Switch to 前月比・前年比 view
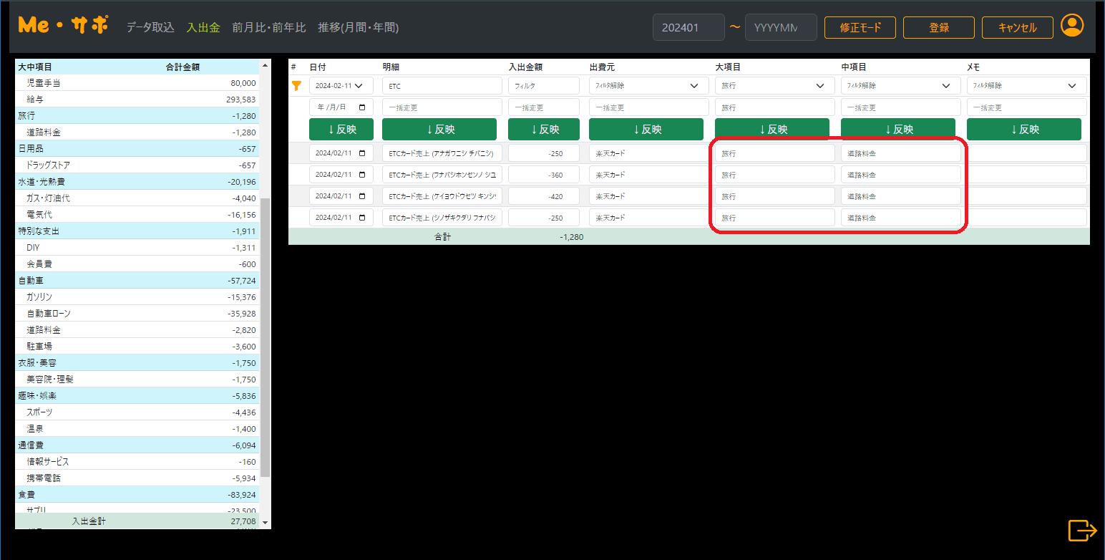This screenshot has height=560, width=1105. pyautogui.click(x=268, y=28)
